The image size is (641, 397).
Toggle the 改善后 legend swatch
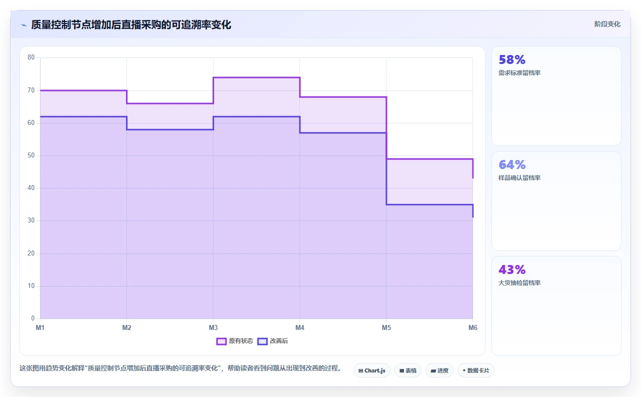[262, 341]
